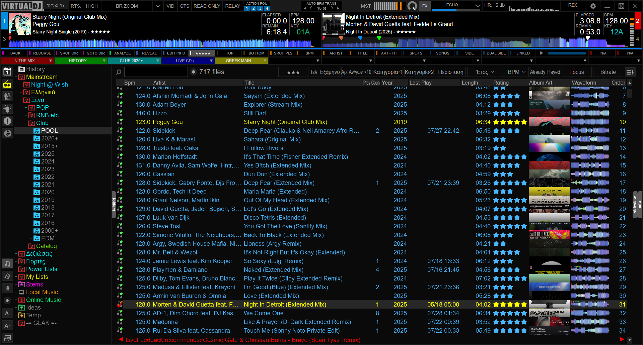This screenshot has height=345, width=643.
Task: Click the calendar icon in left sidebar
Action: click(x=7, y=72)
